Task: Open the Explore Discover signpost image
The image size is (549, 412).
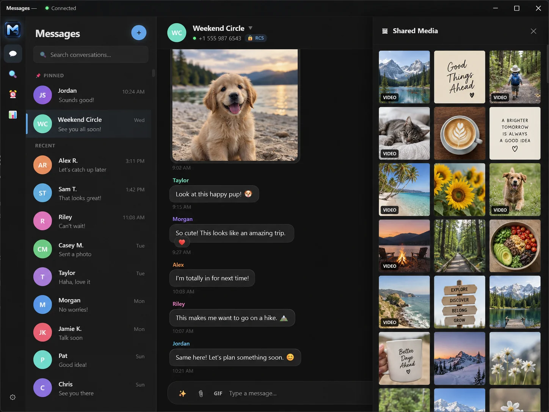Action: coord(460,302)
